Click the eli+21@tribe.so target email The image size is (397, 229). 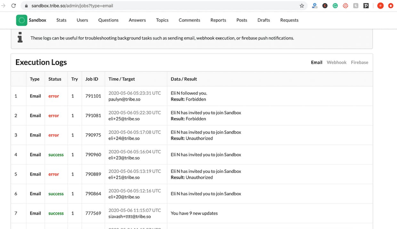[x=124, y=177]
